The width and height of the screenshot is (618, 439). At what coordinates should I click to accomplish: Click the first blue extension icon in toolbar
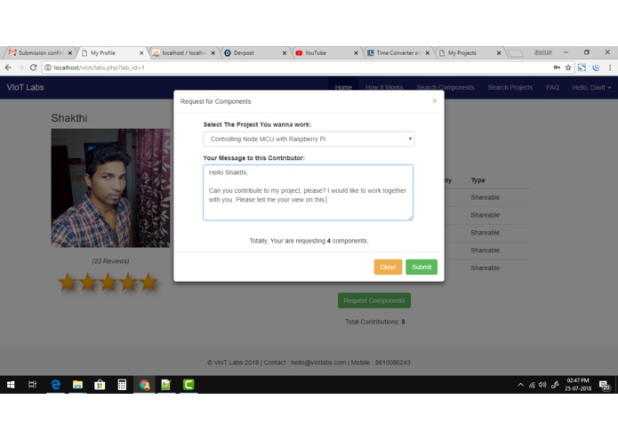[x=582, y=68]
